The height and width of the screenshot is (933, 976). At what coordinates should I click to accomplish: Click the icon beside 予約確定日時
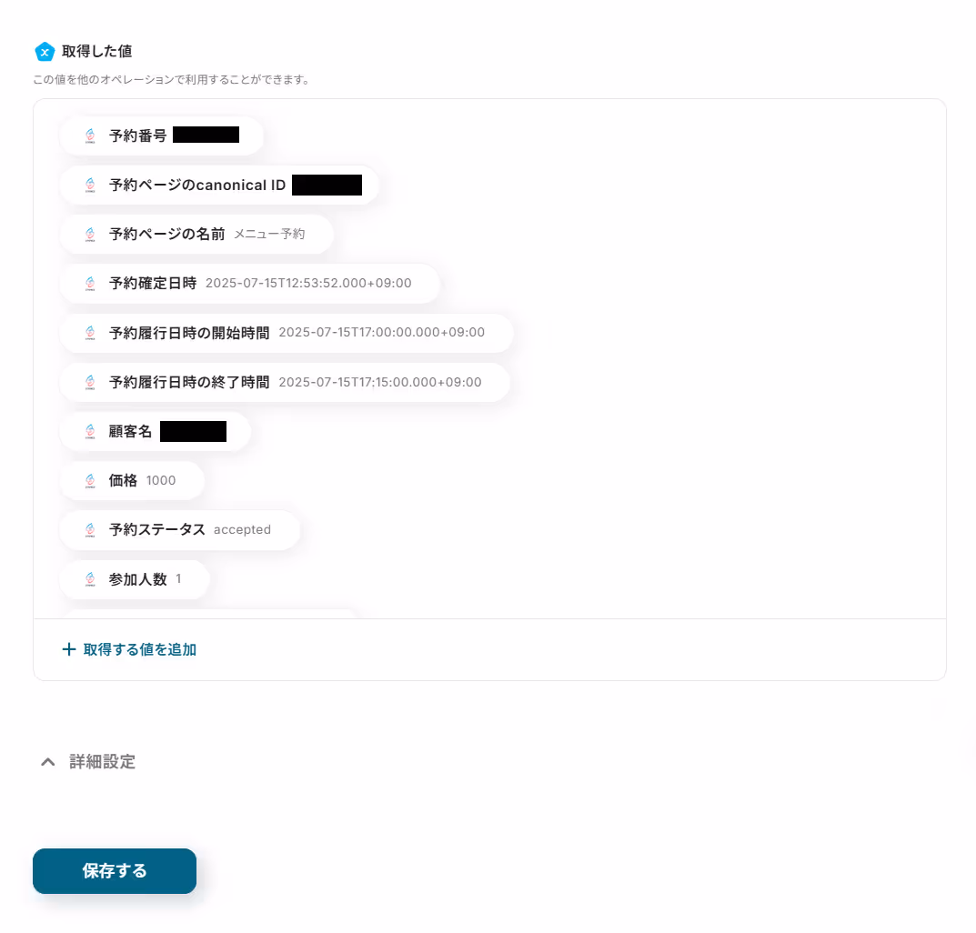coord(90,283)
